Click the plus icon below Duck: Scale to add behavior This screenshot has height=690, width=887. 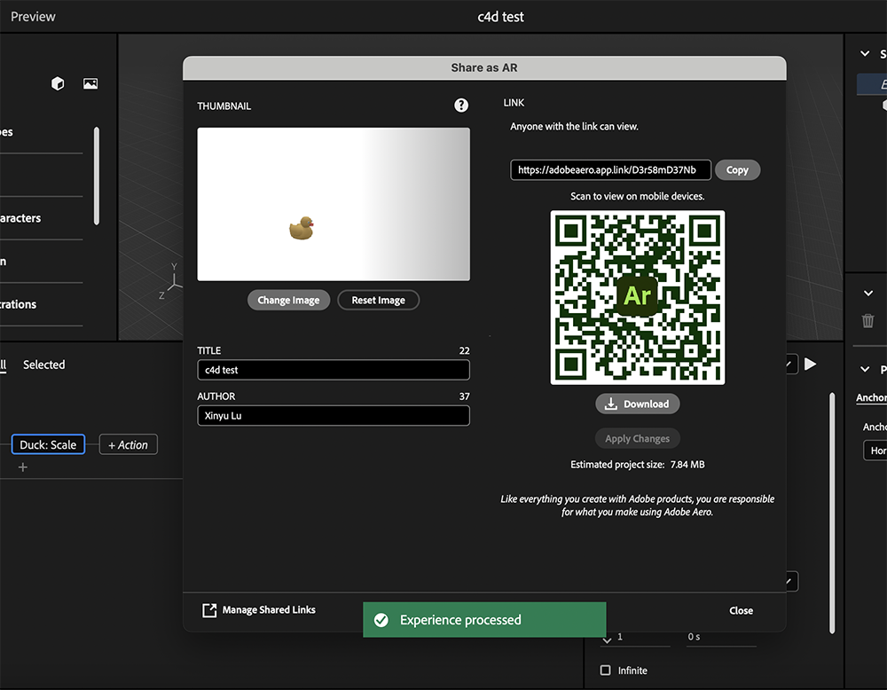22,467
